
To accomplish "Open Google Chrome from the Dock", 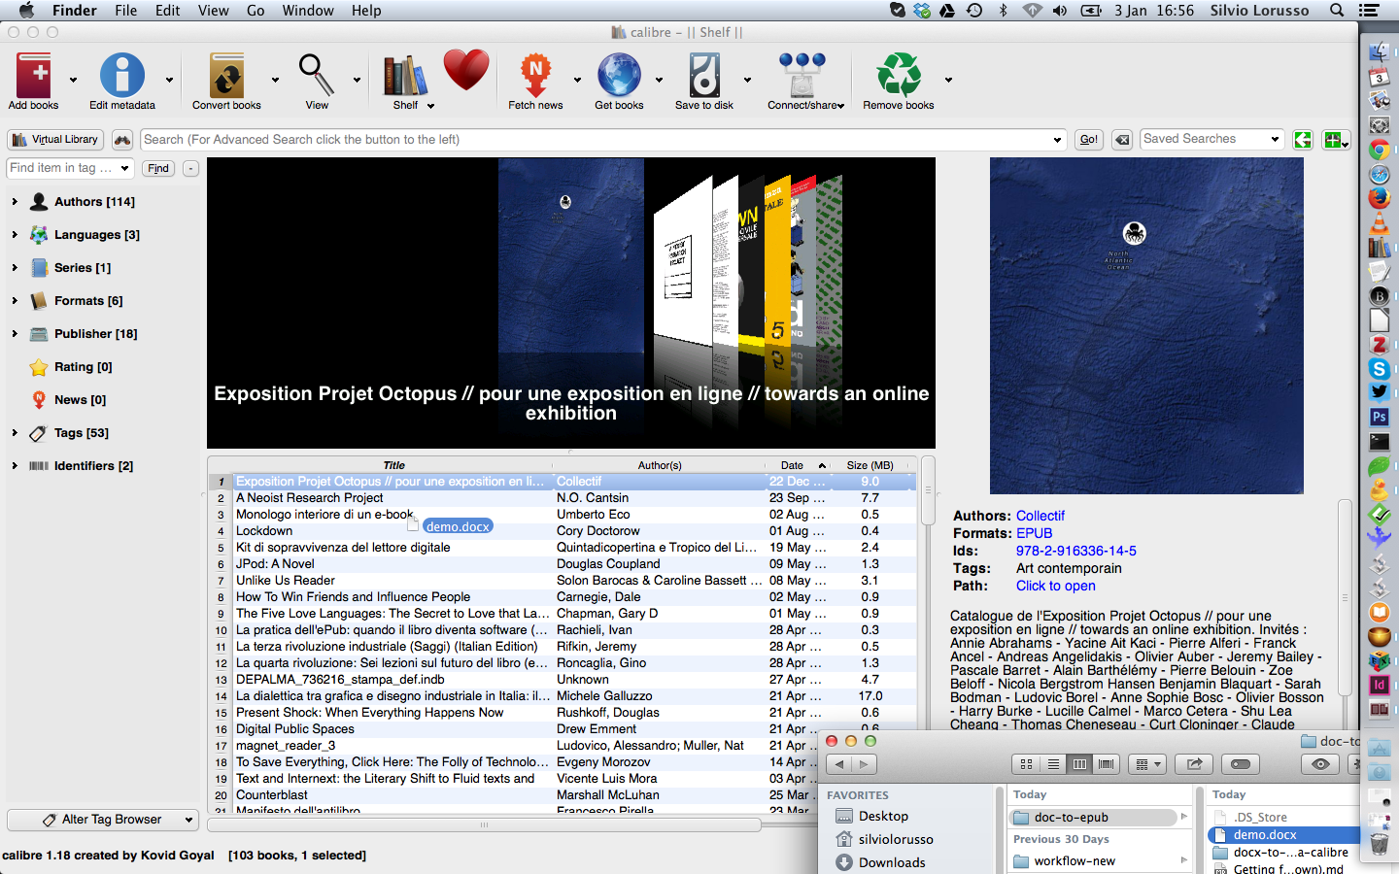I will pyautogui.click(x=1379, y=151).
